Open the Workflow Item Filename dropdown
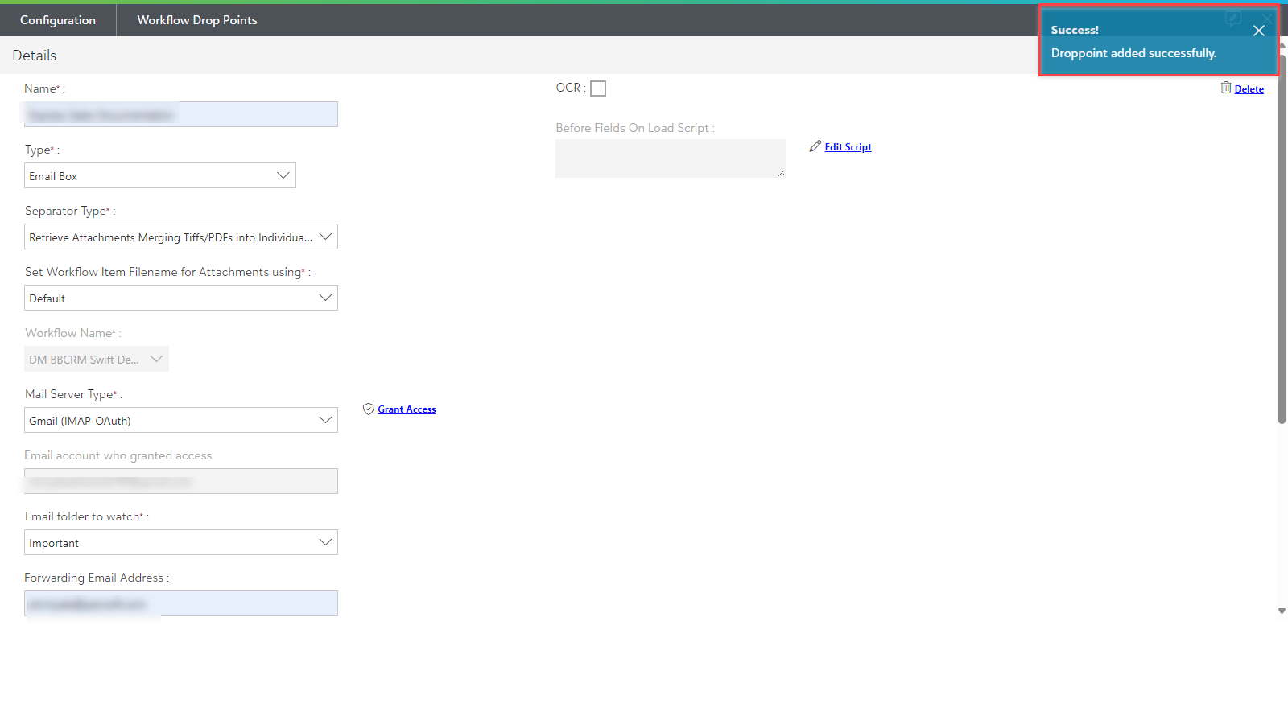 tap(181, 298)
